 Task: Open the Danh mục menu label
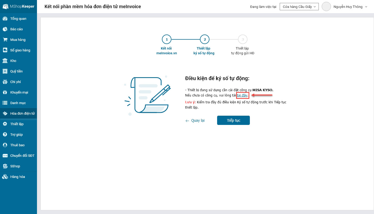pyautogui.click(x=18, y=103)
